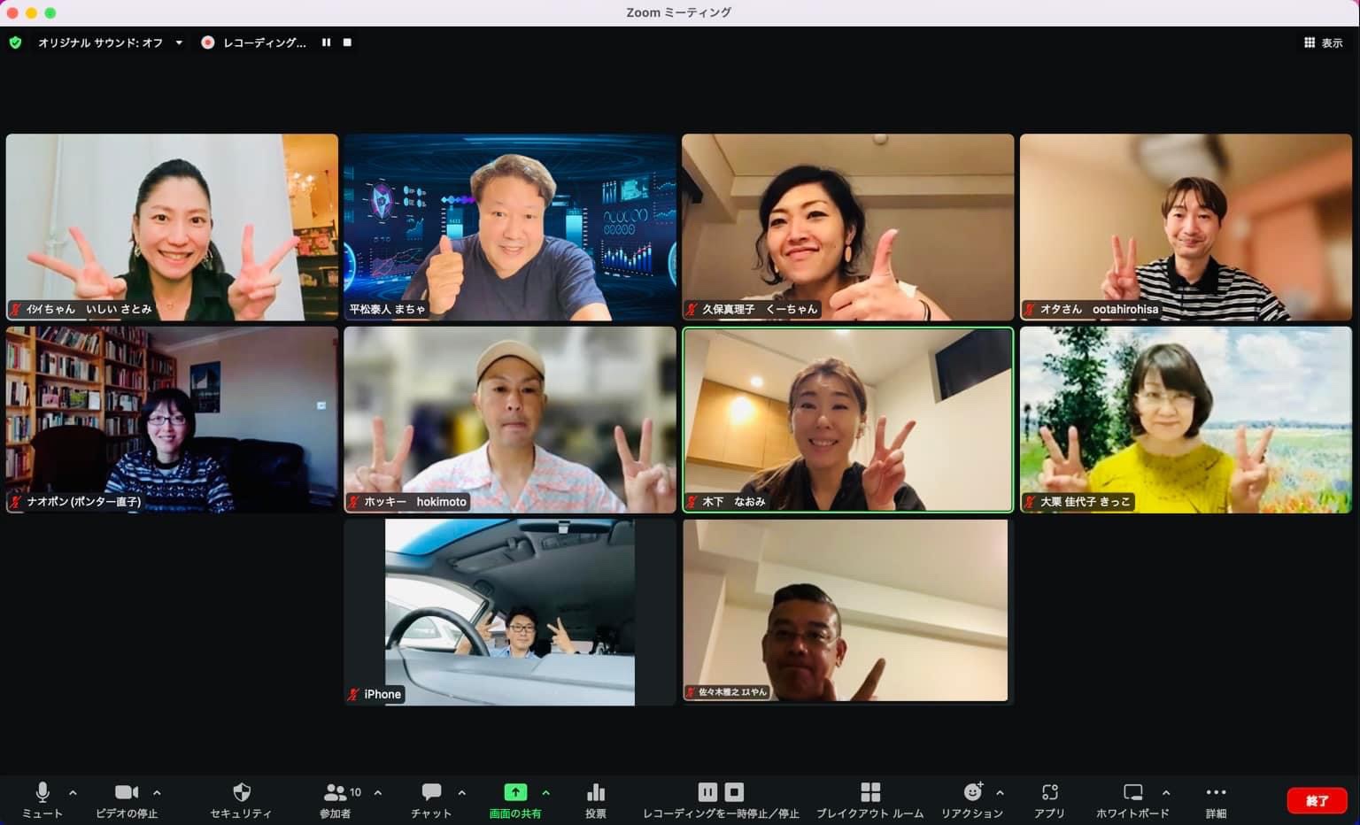Image resolution: width=1360 pixels, height=825 pixels.
Task: Select the iPhone participant video tile
Action: pyautogui.click(x=510, y=613)
